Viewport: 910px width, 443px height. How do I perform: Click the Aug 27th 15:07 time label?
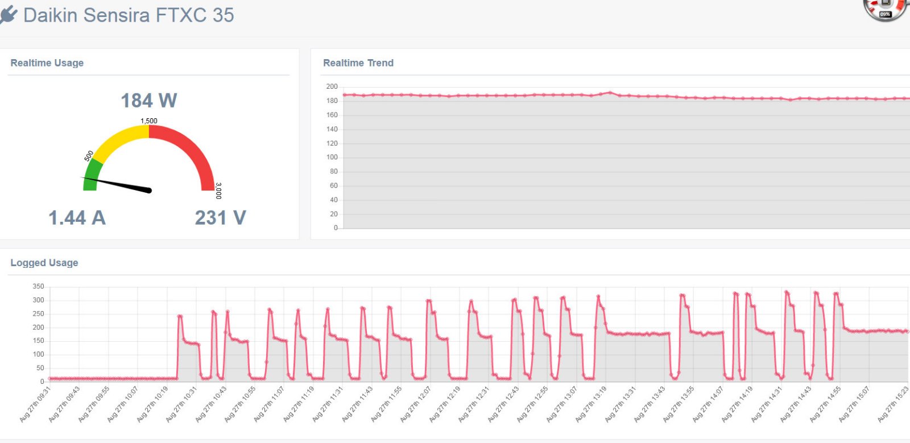point(855,404)
